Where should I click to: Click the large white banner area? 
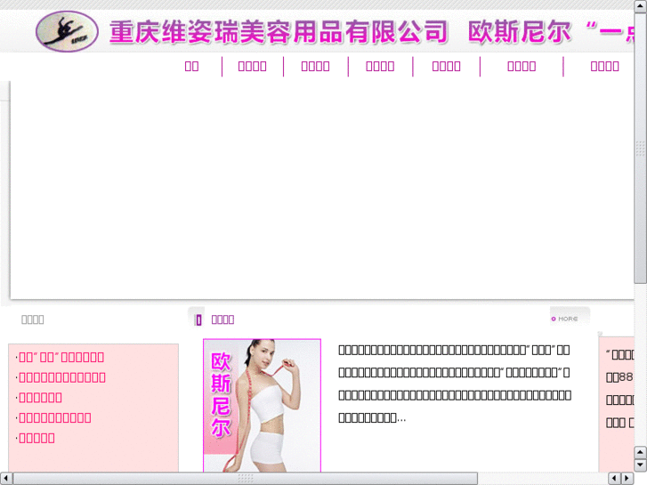click(322, 190)
